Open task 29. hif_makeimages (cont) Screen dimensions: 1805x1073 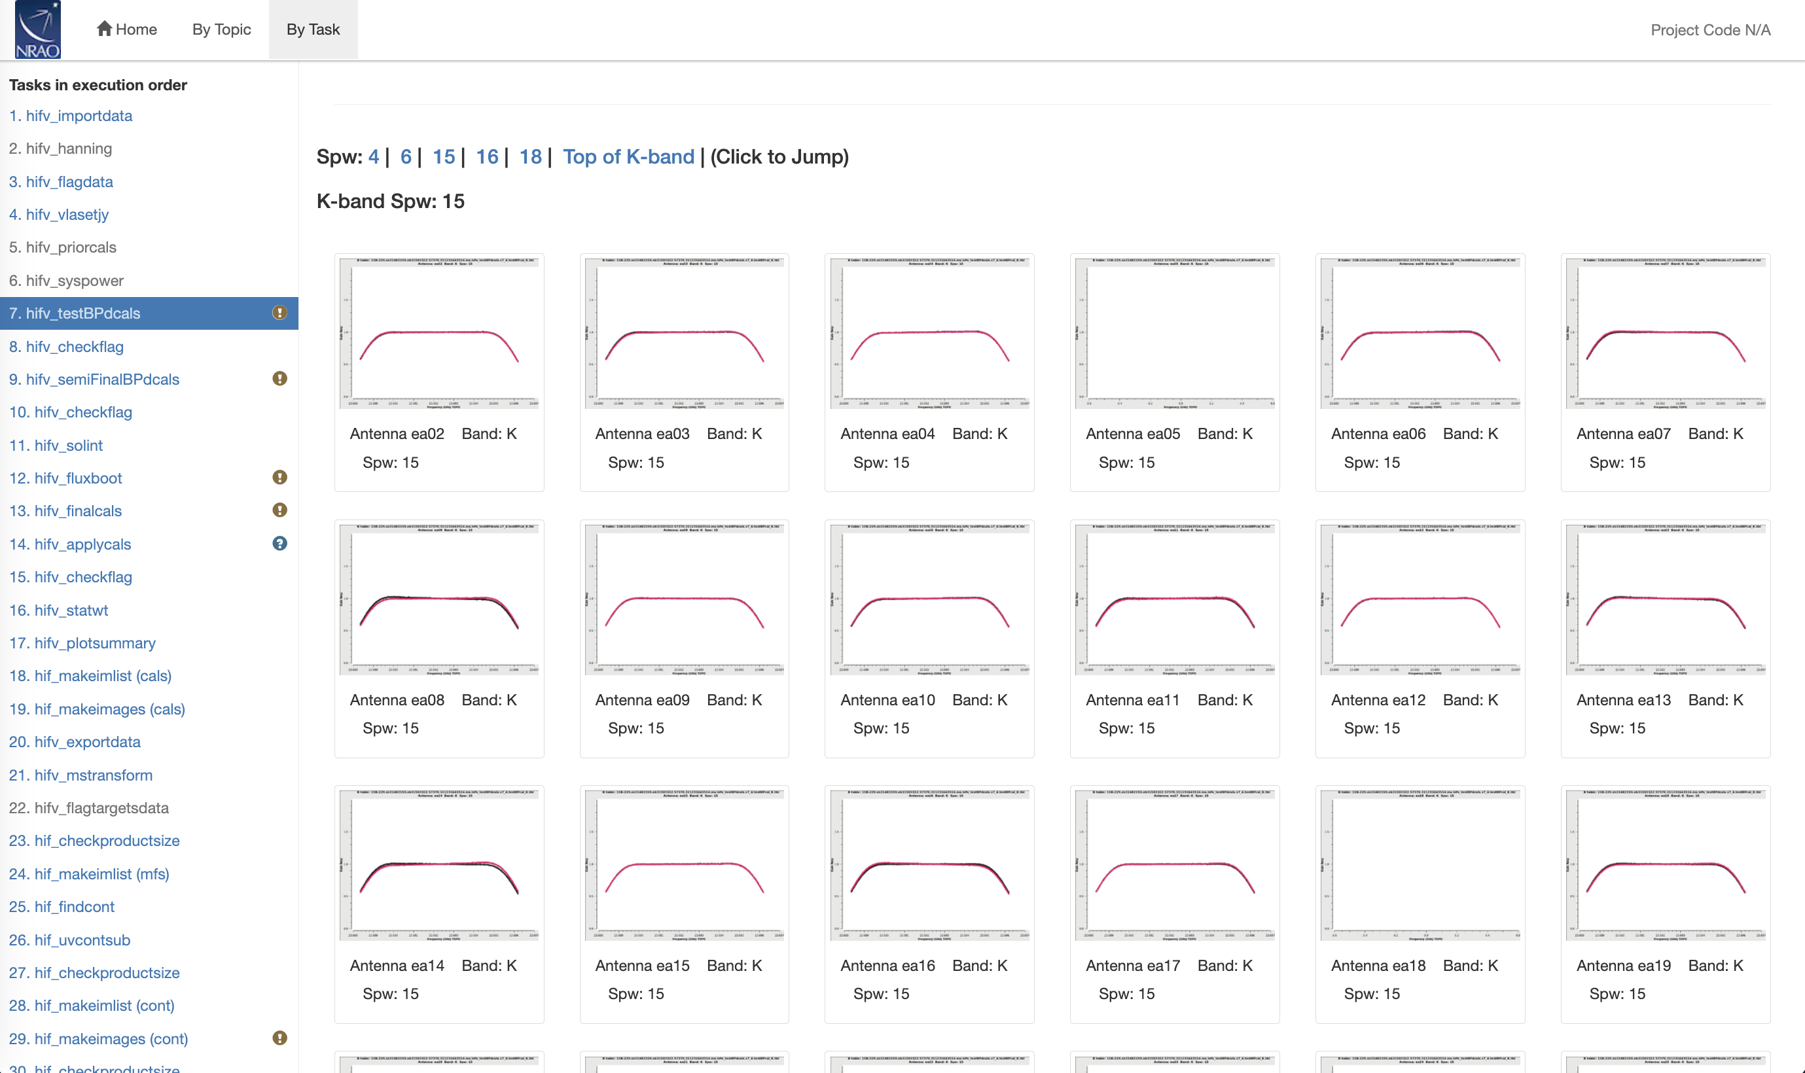point(98,1039)
